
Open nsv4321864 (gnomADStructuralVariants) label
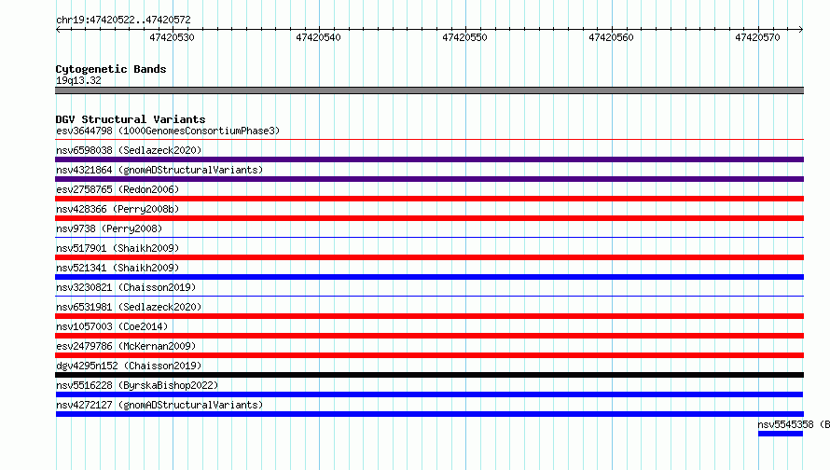tap(159, 170)
